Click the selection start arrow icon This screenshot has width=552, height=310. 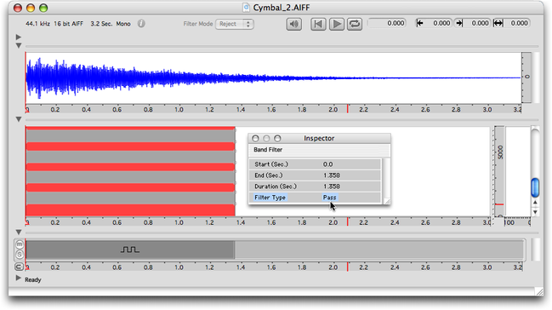[x=419, y=23]
